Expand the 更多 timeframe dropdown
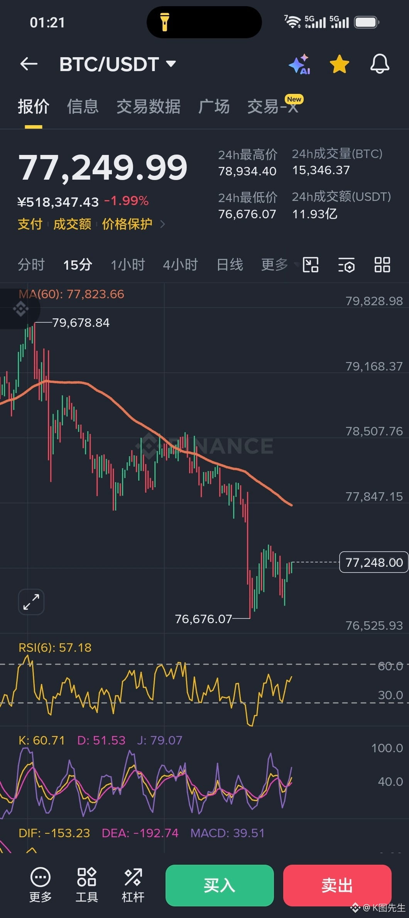Image resolution: width=409 pixels, height=918 pixels. click(x=280, y=265)
